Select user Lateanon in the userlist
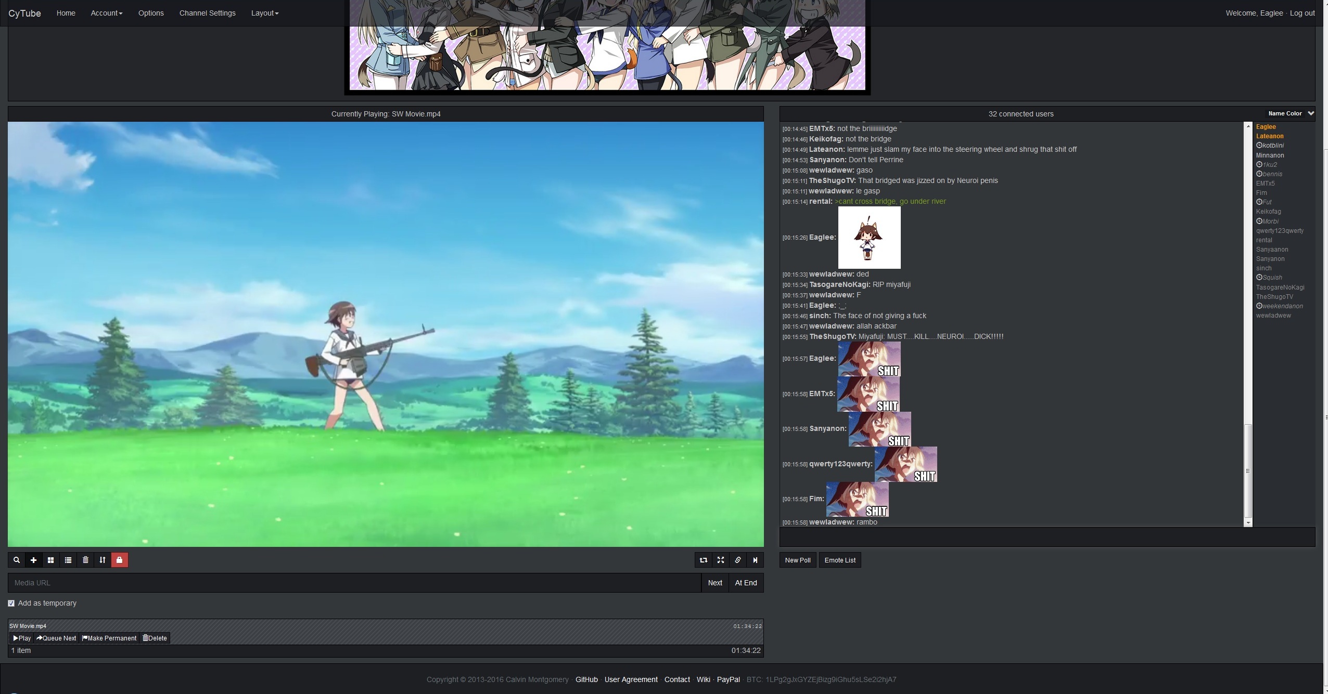The image size is (1328, 694). pos(1270,136)
